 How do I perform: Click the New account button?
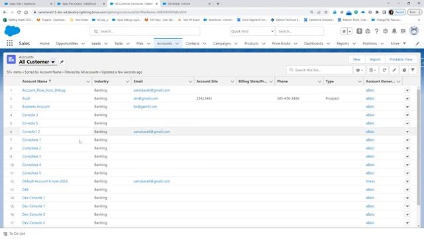[356, 59]
